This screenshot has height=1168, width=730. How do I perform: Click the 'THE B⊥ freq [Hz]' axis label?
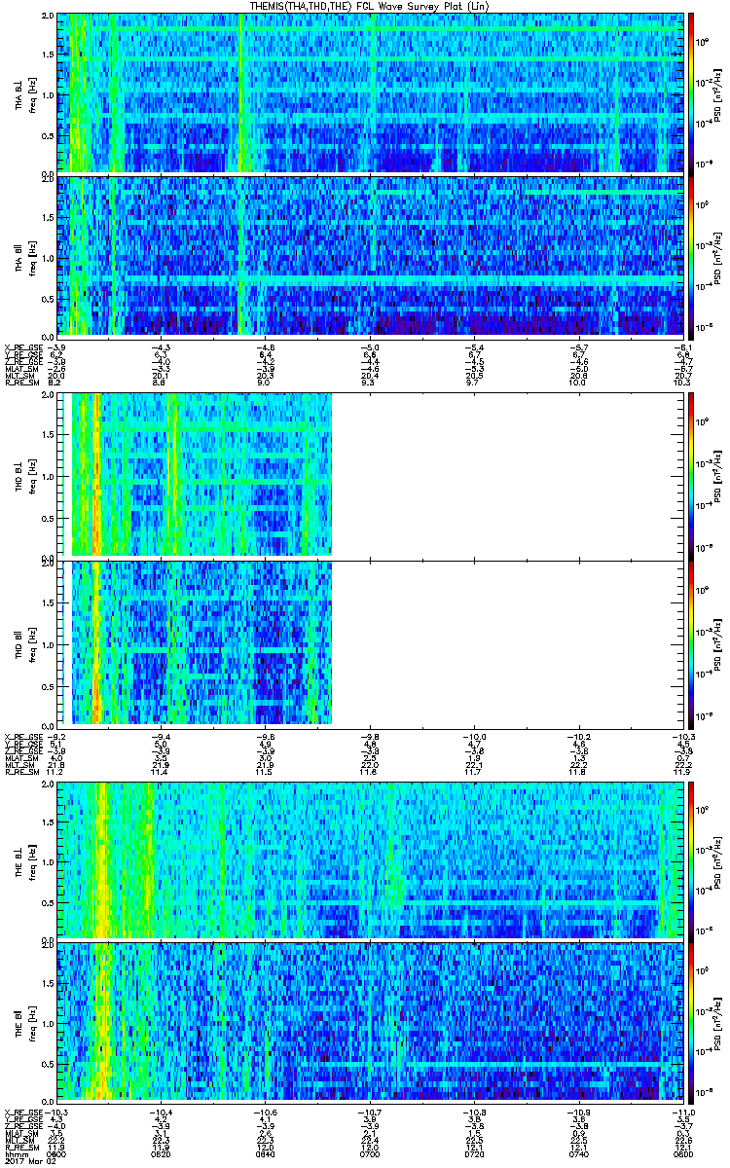tap(25, 860)
